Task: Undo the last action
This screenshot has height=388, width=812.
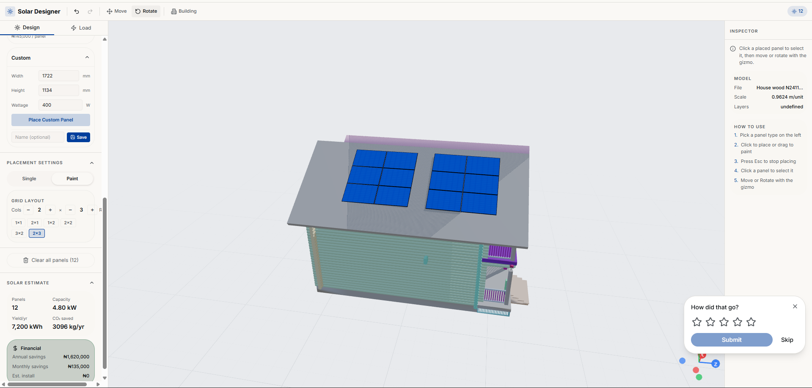Action: [77, 11]
